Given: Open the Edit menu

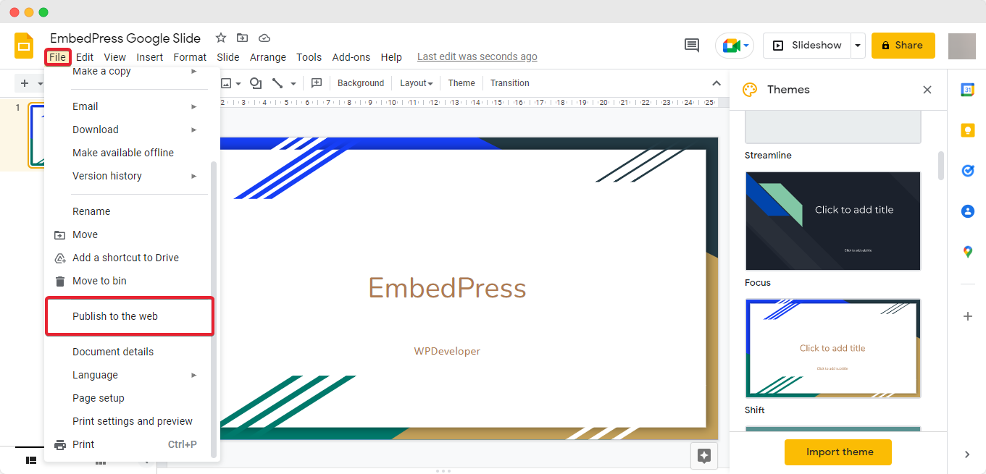Looking at the screenshot, I should coord(85,57).
